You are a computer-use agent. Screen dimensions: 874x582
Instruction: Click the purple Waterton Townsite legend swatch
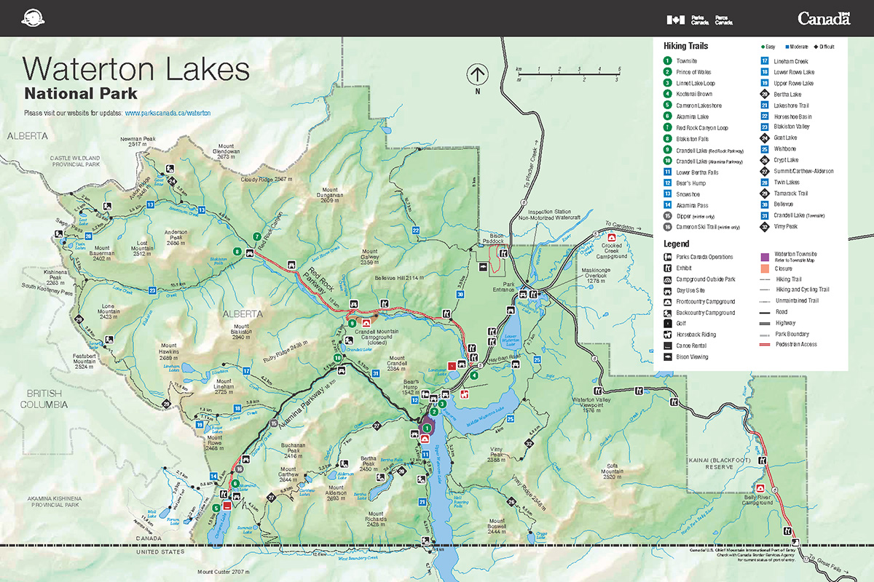(x=765, y=258)
